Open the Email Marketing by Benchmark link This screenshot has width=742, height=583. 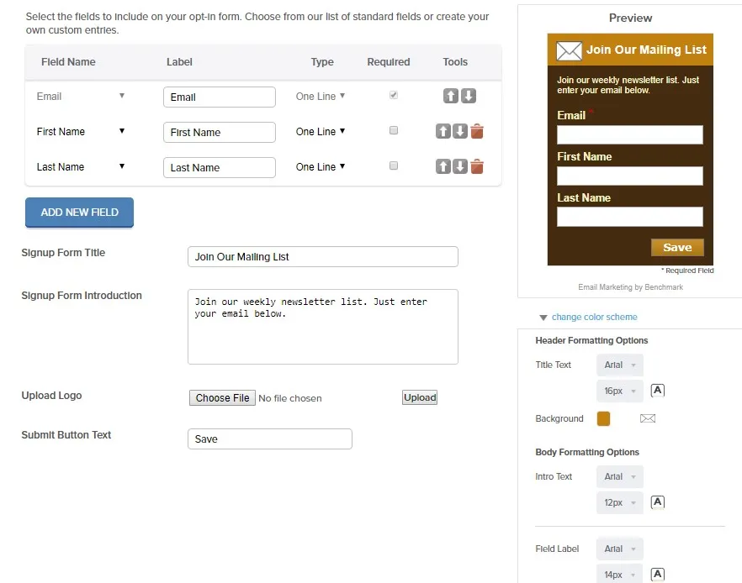[x=630, y=287]
